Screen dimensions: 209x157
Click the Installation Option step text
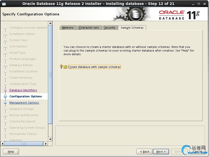pyautogui.click(x=22, y=34)
